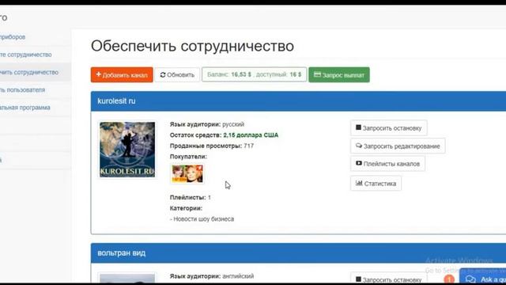Image resolution: width=506 pixels, height=285 pixels.
Task: Click the Проданные просмотры 717 line
Action: pos(212,146)
